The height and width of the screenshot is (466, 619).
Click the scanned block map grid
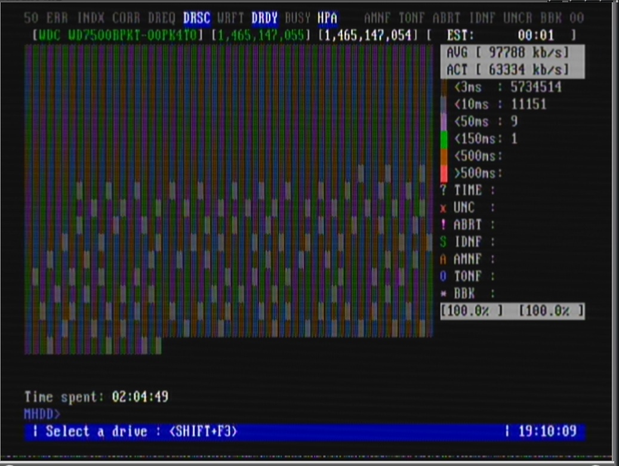tap(229, 199)
